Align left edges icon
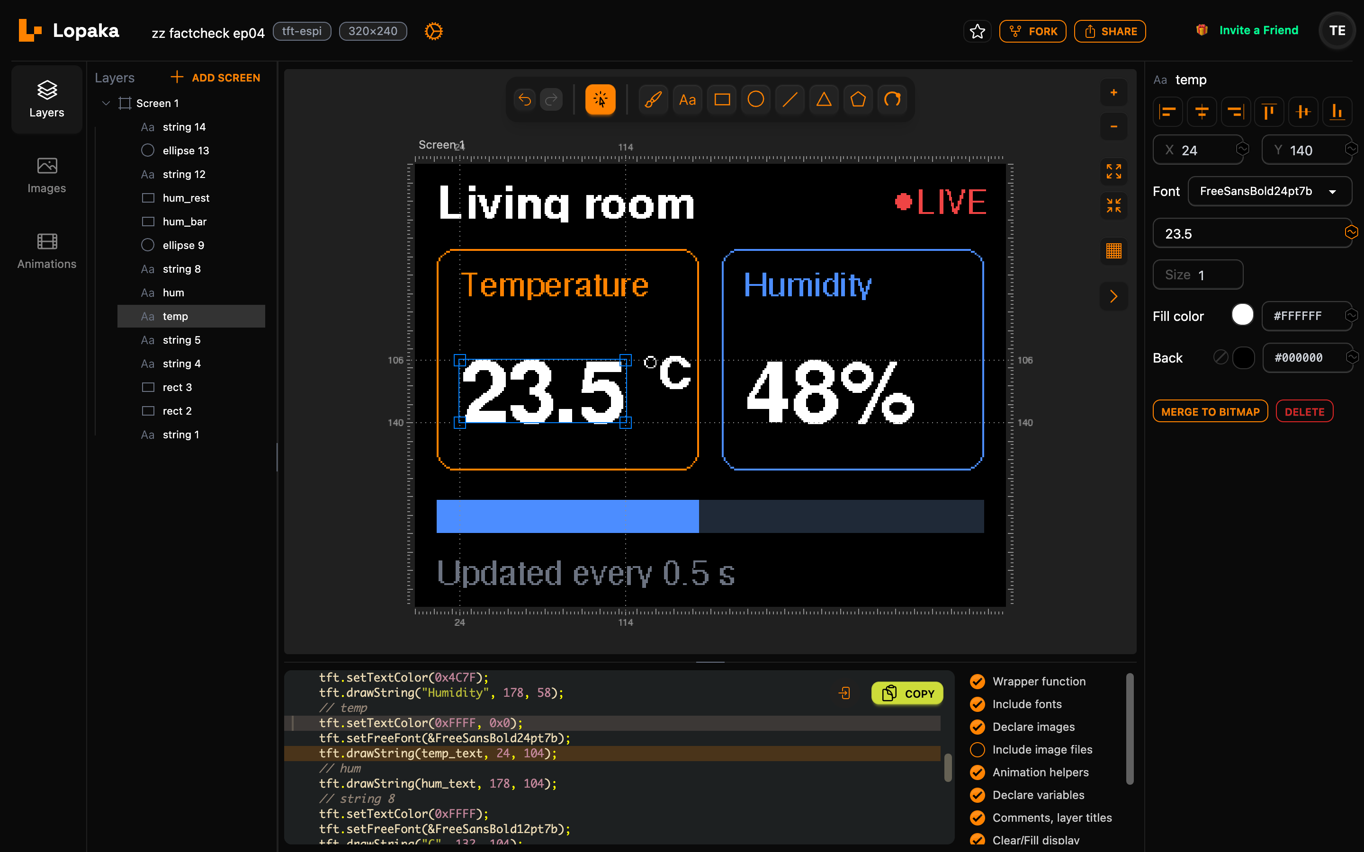Screen dimensions: 1364x852 (1168, 112)
